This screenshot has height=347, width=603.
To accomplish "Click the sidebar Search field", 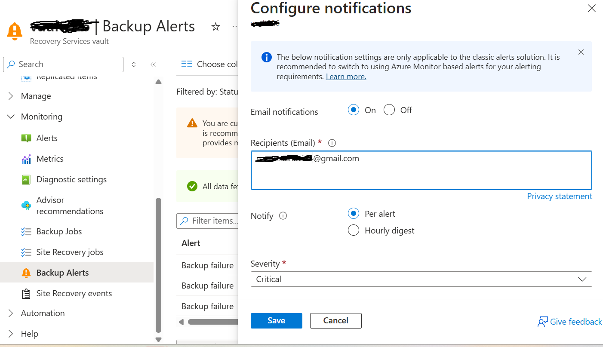I will 63,64.
